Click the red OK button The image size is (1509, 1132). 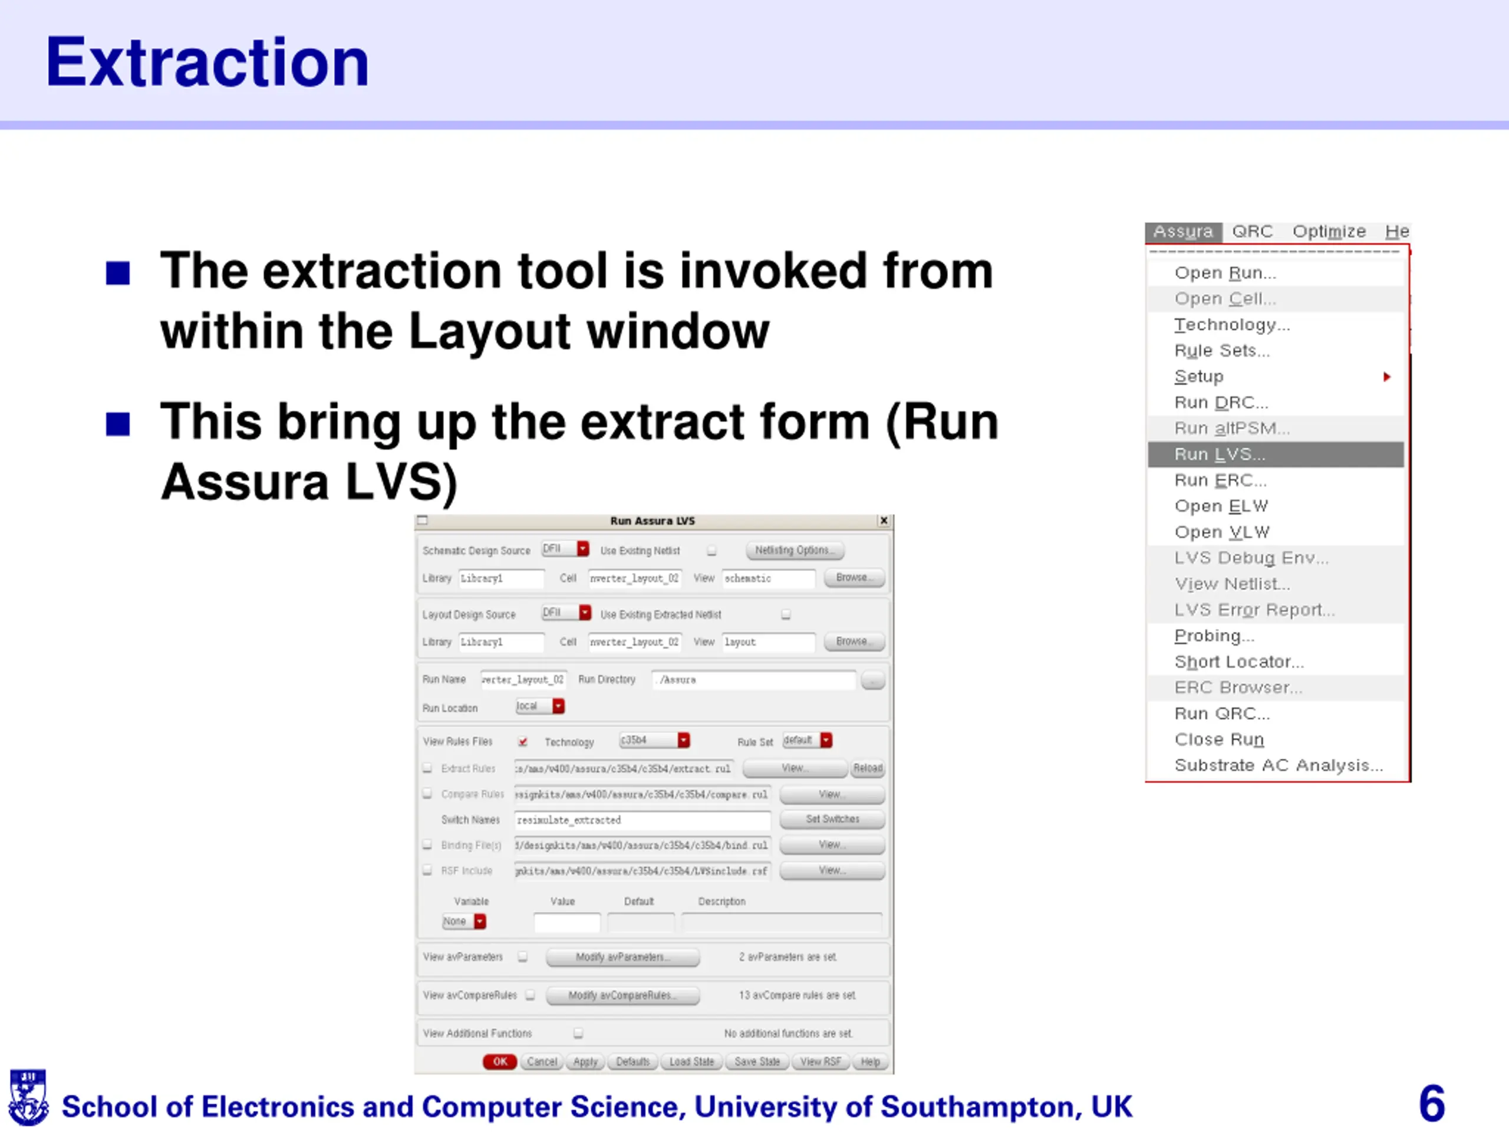[x=500, y=1062]
